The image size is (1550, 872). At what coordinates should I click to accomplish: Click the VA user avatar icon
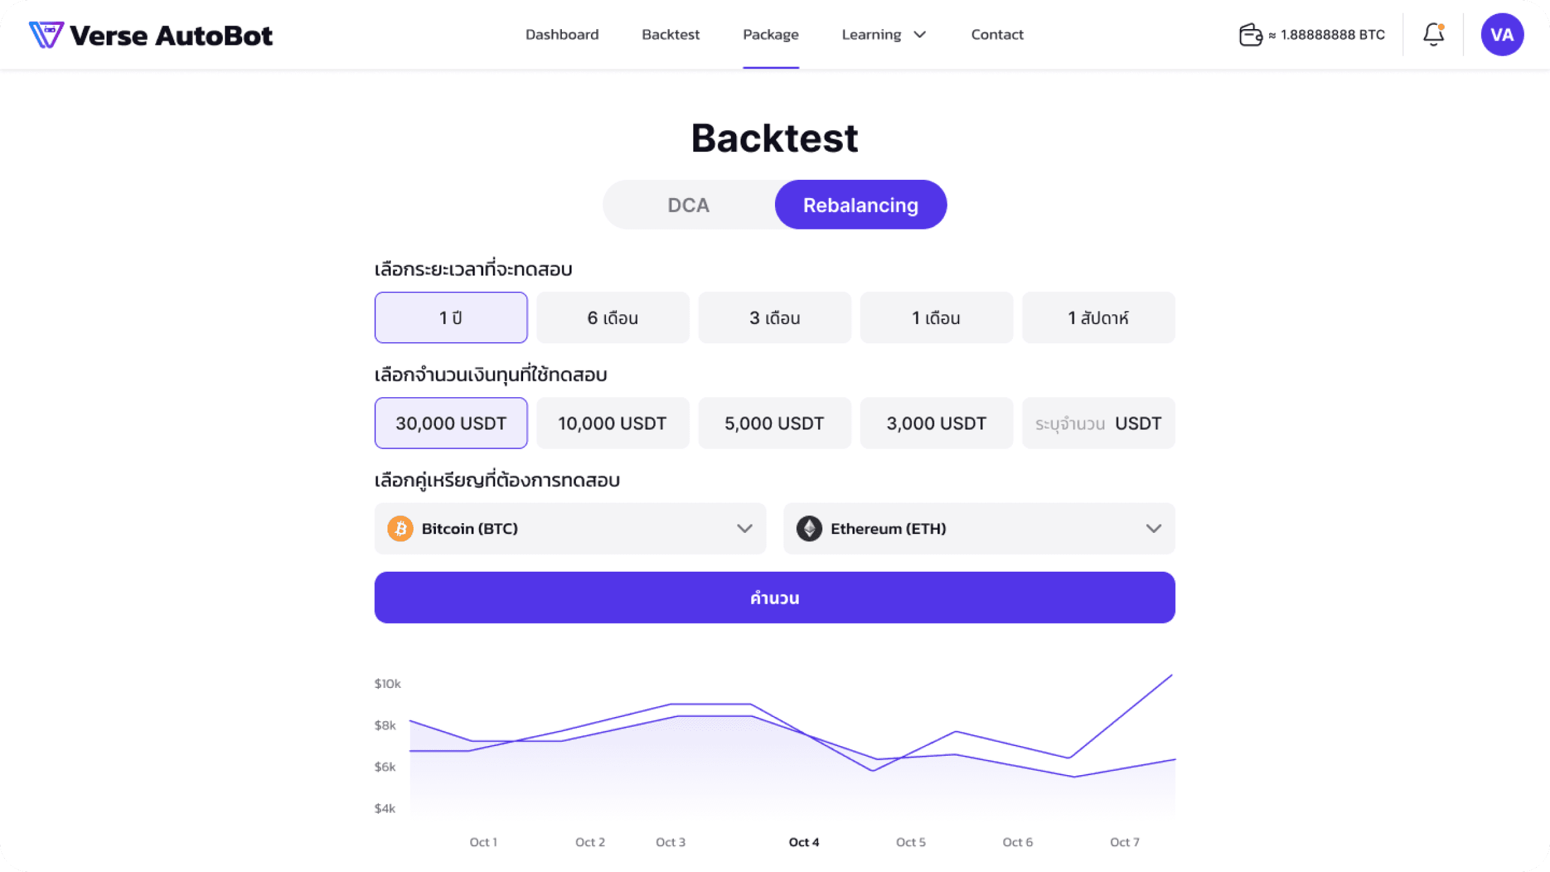[x=1501, y=34]
